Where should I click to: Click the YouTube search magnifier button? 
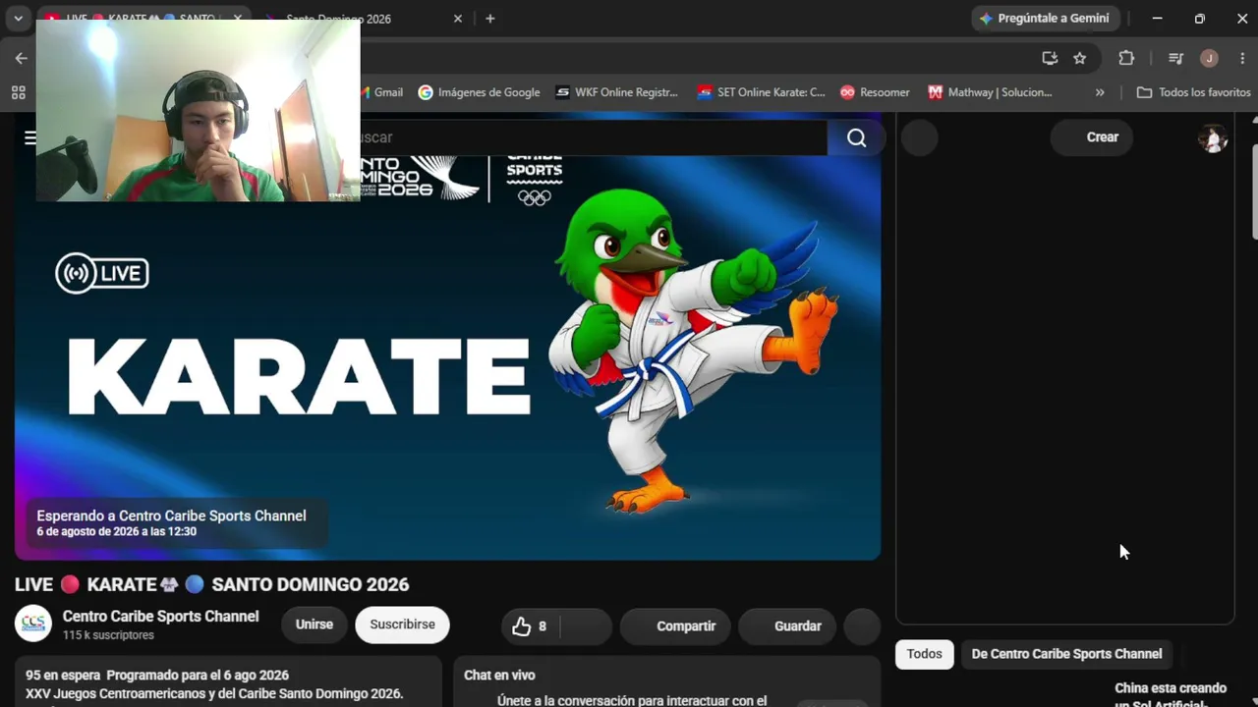(856, 137)
